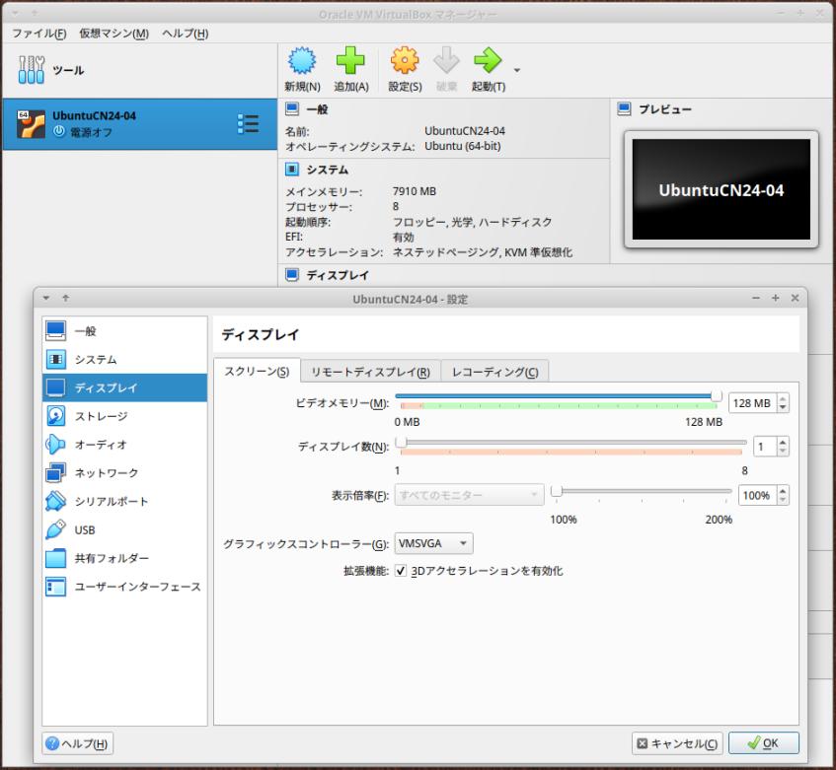Toggle 3Dアクセラレーションを有効化 checkbox
Image resolution: width=836 pixels, height=770 pixels.
[x=401, y=571]
